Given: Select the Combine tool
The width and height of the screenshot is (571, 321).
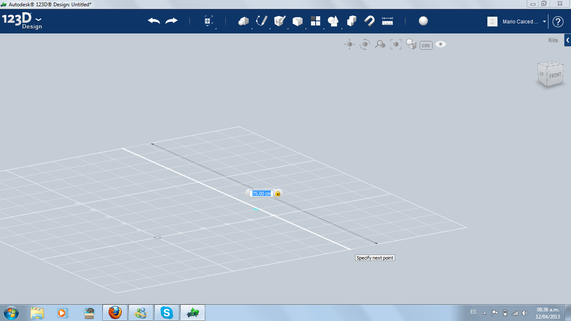Looking at the screenshot, I should coord(352,21).
